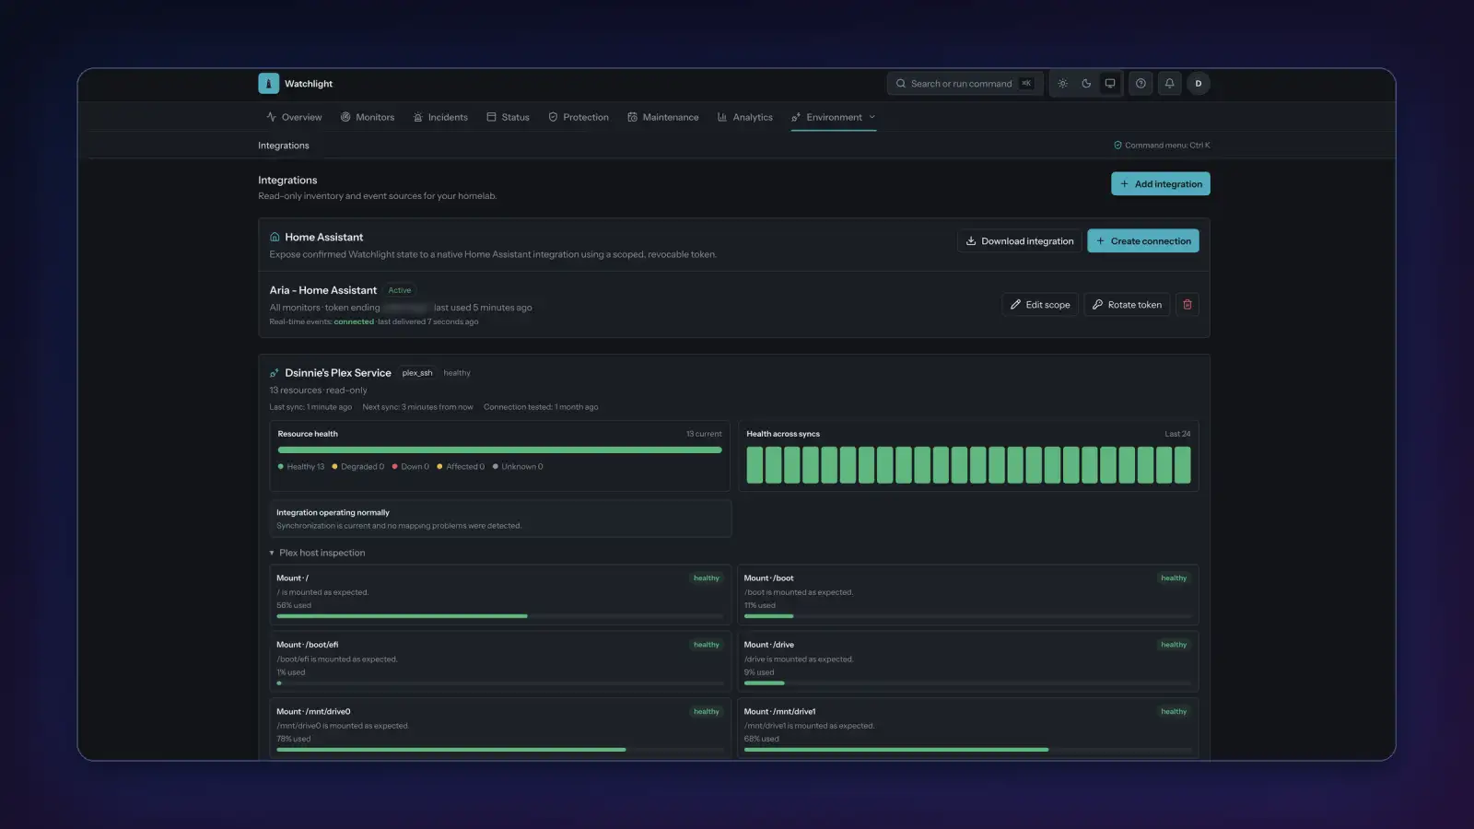Click the Healthy 13 legend item

coord(301,467)
